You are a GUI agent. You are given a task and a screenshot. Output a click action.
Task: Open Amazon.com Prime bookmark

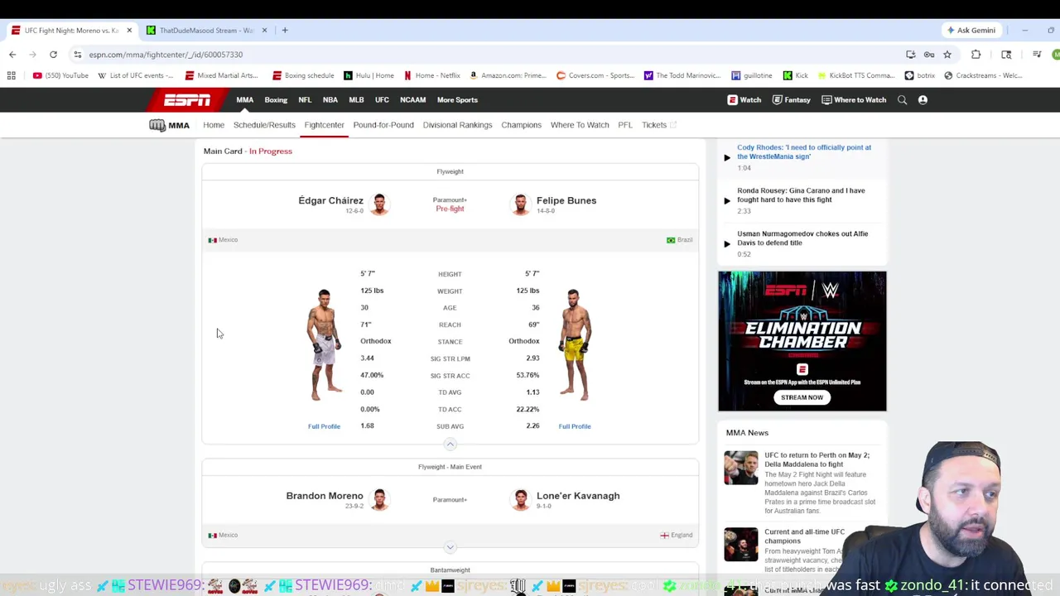coord(508,75)
